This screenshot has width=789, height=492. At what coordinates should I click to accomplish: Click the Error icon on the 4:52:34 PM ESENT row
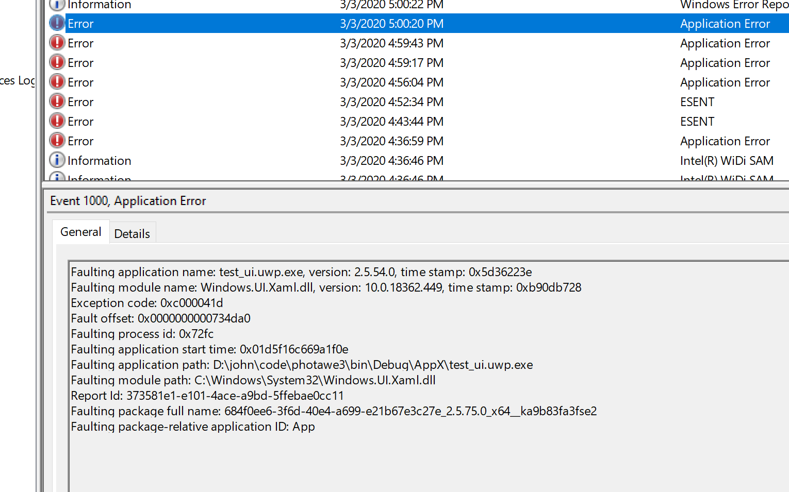[x=57, y=101]
